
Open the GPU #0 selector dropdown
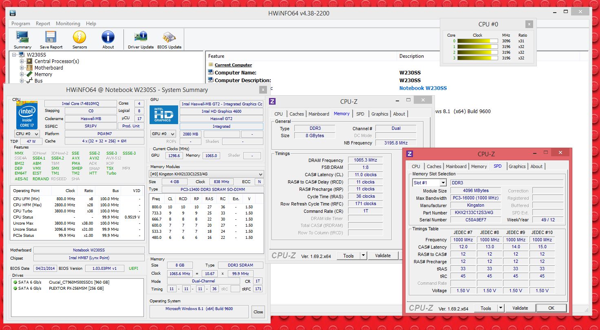click(163, 134)
